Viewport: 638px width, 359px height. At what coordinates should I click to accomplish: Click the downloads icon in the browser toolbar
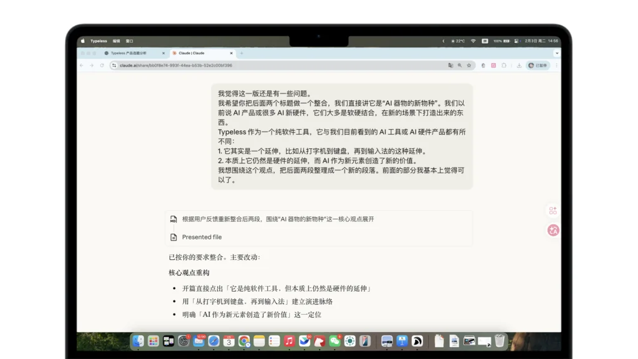pos(519,65)
